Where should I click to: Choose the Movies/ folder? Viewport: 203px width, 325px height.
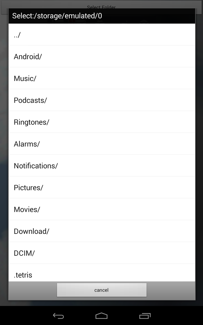[101, 209]
